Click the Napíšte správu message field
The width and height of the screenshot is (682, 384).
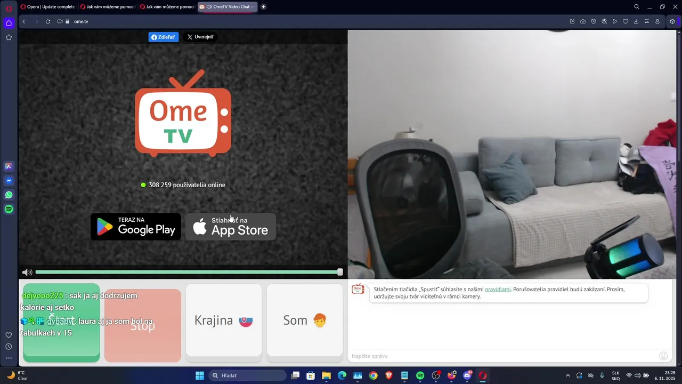point(504,356)
